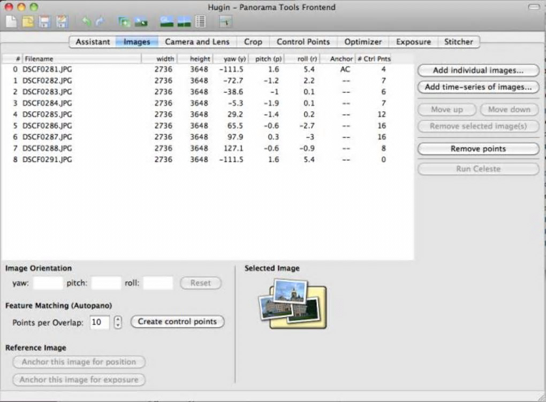Screen dimensions: 546x402
Task: Increase Points per Overlap with stepper
Action: point(118,319)
